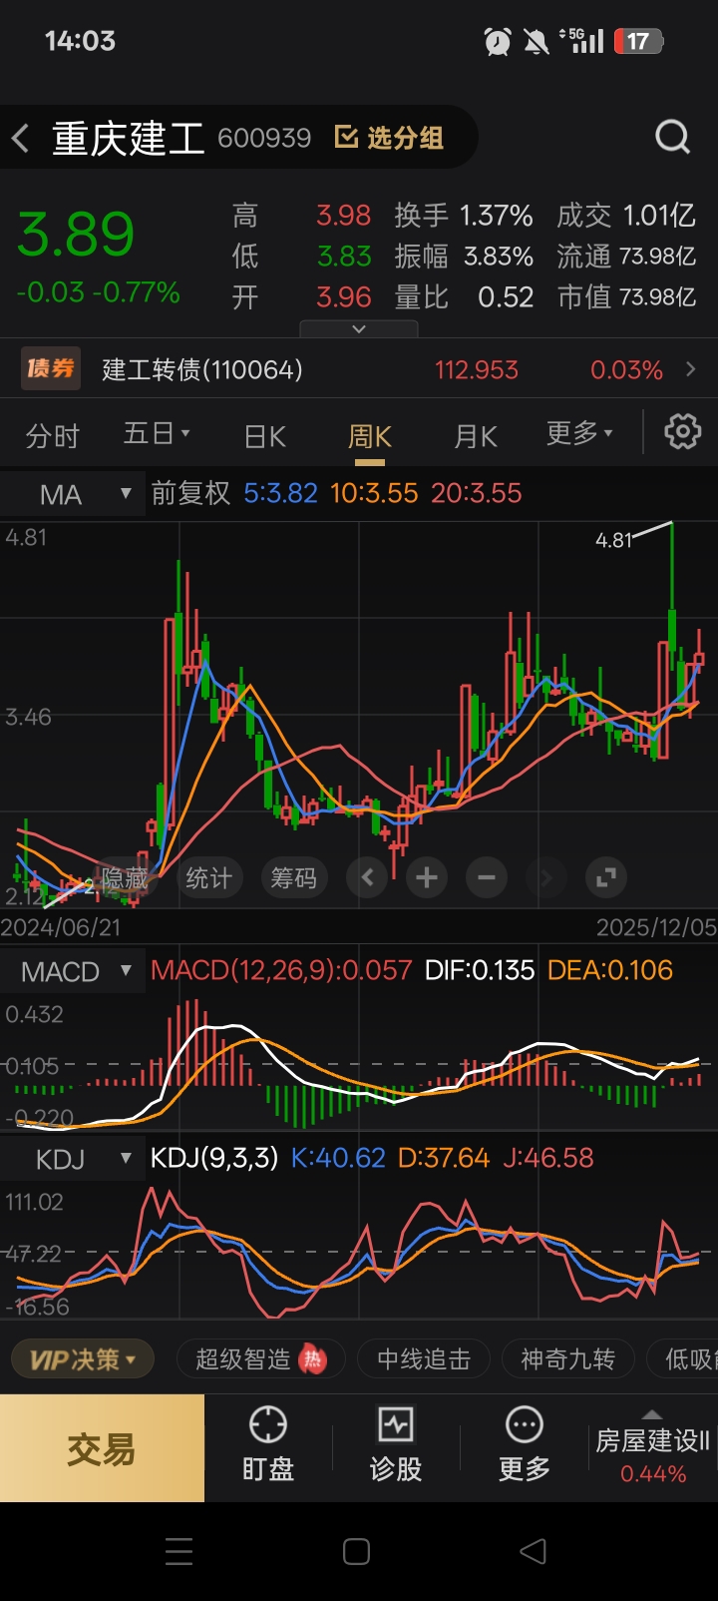
Task: Zoom out chart with minus icon
Action: pos(487,878)
